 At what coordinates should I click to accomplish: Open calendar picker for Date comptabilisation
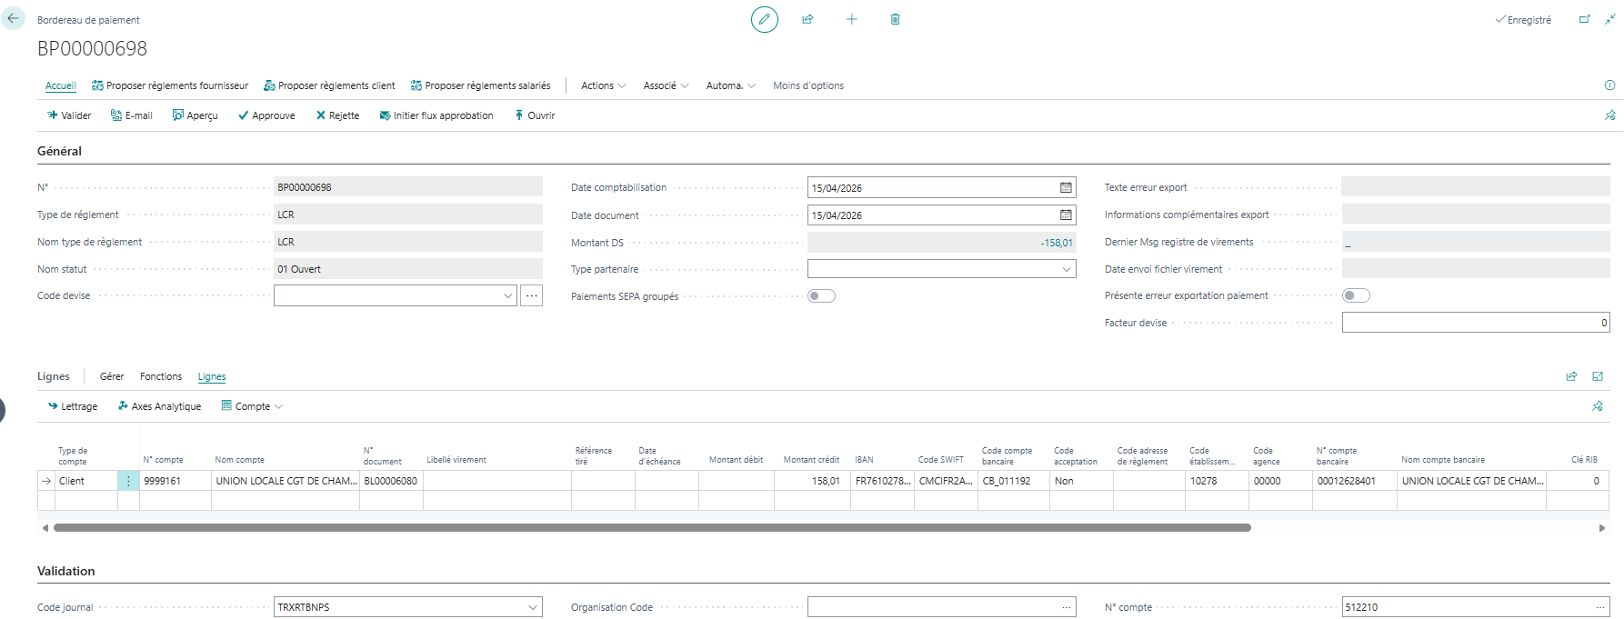pyautogui.click(x=1065, y=188)
